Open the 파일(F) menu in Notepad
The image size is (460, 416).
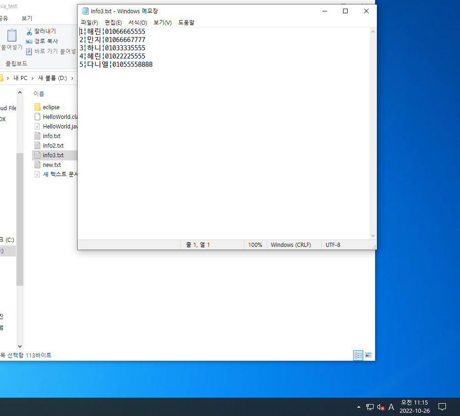tap(89, 22)
